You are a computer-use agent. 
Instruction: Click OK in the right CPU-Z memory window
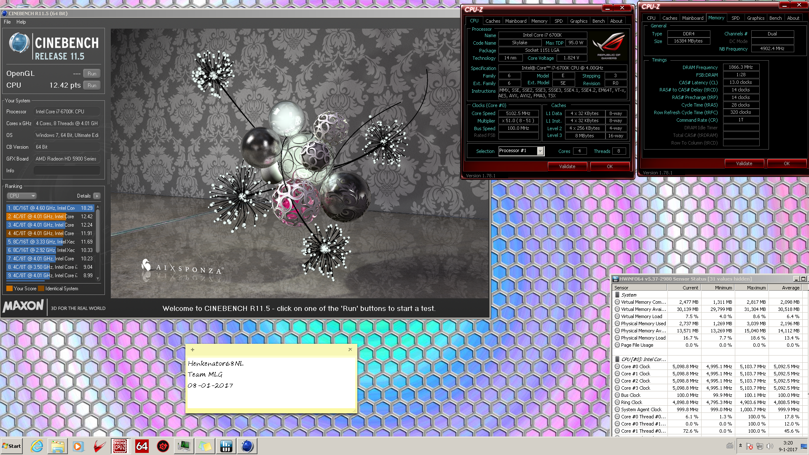click(x=787, y=163)
